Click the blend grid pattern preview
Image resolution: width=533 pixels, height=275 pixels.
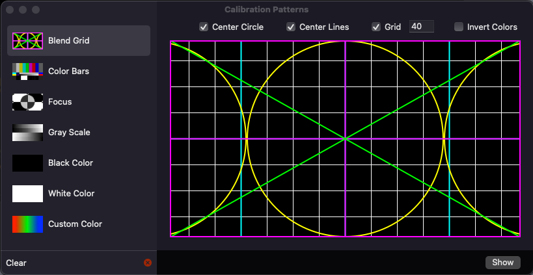click(x=345, y=138)
